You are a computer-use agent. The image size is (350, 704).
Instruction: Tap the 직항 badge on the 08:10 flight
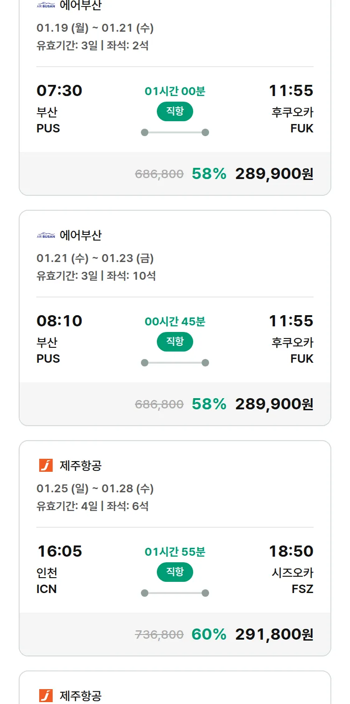tap(175, 342)
